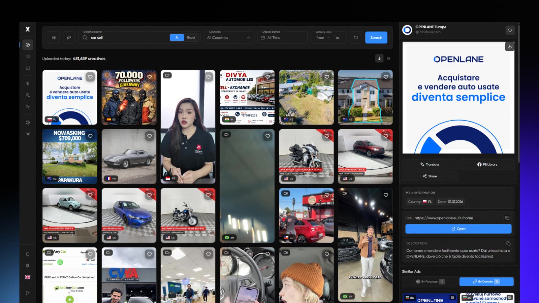Favorite OPENLANE Europe in detail panel header
The height and width of the screenshot is (303, 539).
point(510,30)
